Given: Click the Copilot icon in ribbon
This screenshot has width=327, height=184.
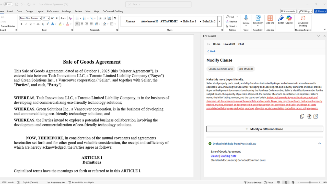Looking at the screenshot, I should coord(289,20).
